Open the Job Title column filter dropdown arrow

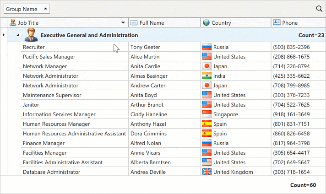click(123, 22)
